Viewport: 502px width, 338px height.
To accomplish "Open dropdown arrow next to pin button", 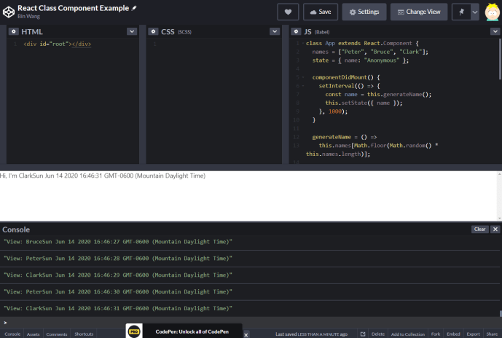I will (475, 12).
